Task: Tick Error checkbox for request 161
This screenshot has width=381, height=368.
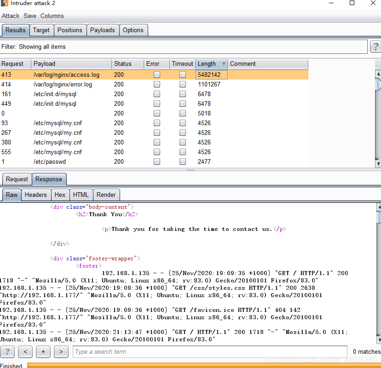Action: (157, 94)
